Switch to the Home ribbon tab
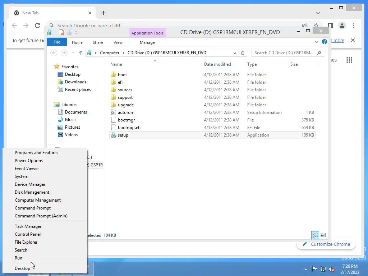Screen dimensions: 368x276 pyautogui.click(x=77, y=42)
